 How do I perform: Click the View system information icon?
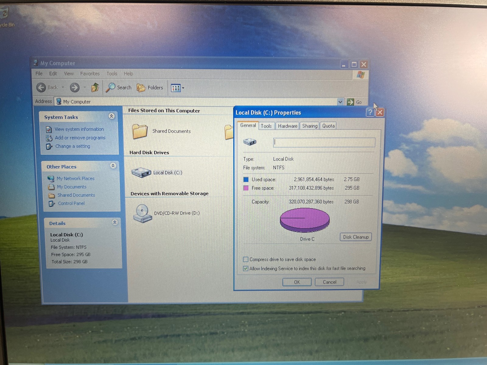click(49, 130)
